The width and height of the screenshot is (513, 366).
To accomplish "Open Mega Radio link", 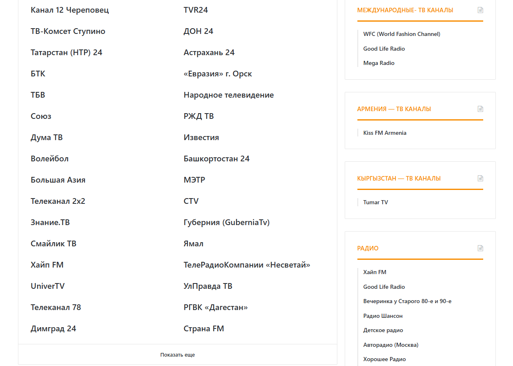I will 379,63.
